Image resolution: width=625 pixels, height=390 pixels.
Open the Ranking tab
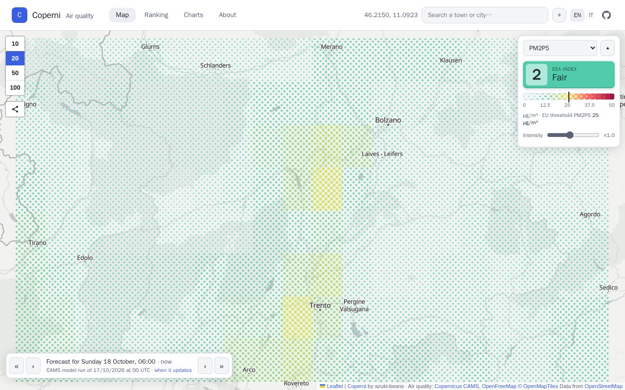pos(156,15)
